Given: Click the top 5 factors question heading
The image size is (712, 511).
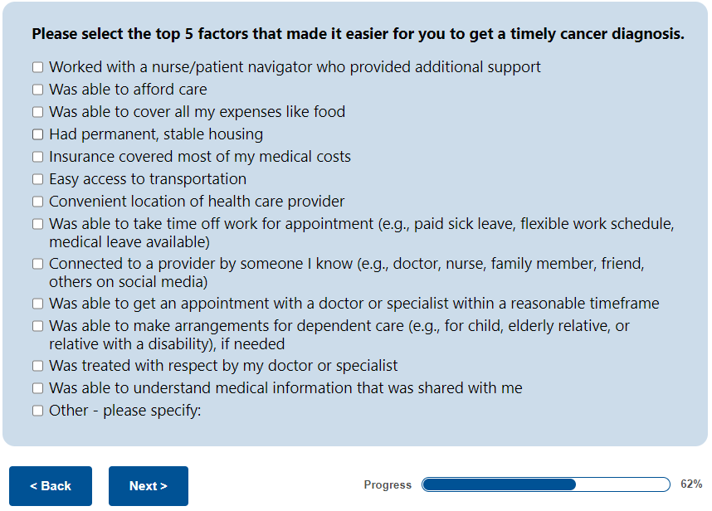Looking at the screenshot, I should 358,35.
